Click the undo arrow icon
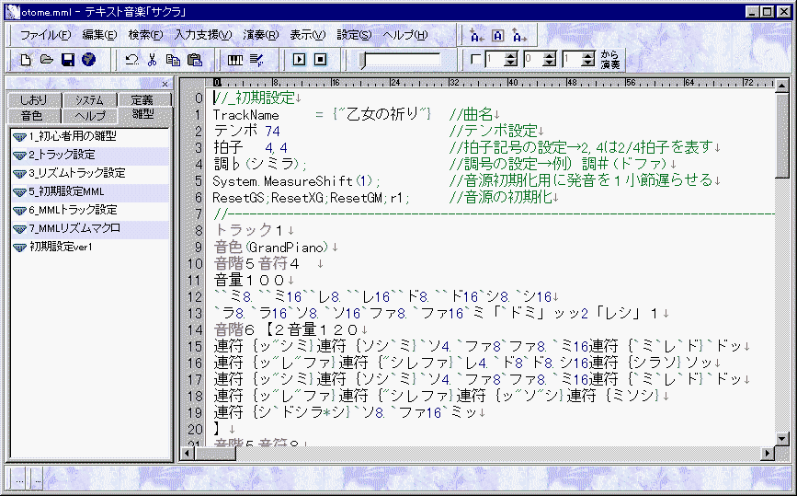 [x=131, y=60]
